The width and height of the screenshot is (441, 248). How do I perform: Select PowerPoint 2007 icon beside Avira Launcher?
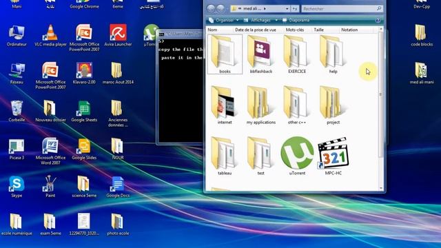tap(84, 38)
